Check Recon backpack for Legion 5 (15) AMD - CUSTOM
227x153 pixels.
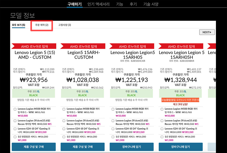click(15, 121)
